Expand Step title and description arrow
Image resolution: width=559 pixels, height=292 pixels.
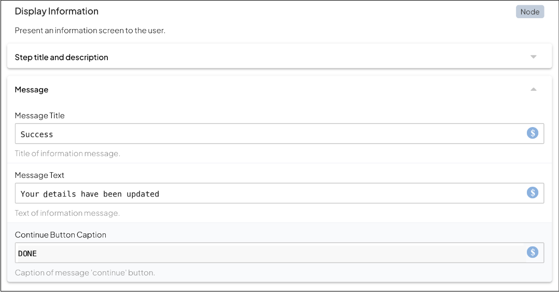[534, 57]
